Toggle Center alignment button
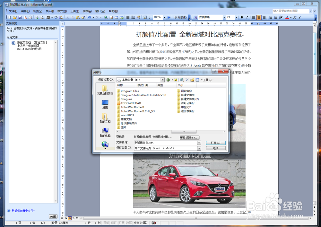Image resolution: width=321 pixels, height=227 pixels. (x=259, y=18)
